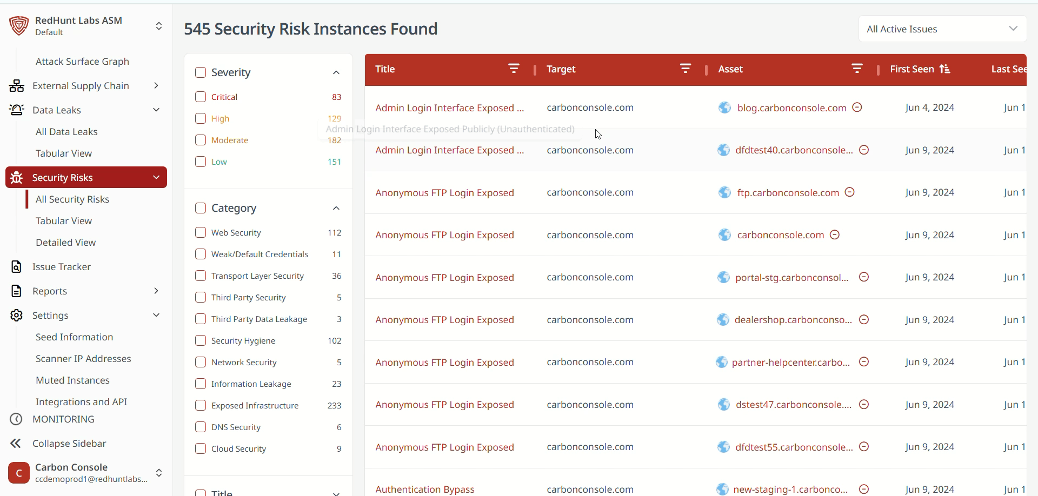Open Authentication Bypass risk link

coord(424,489)
